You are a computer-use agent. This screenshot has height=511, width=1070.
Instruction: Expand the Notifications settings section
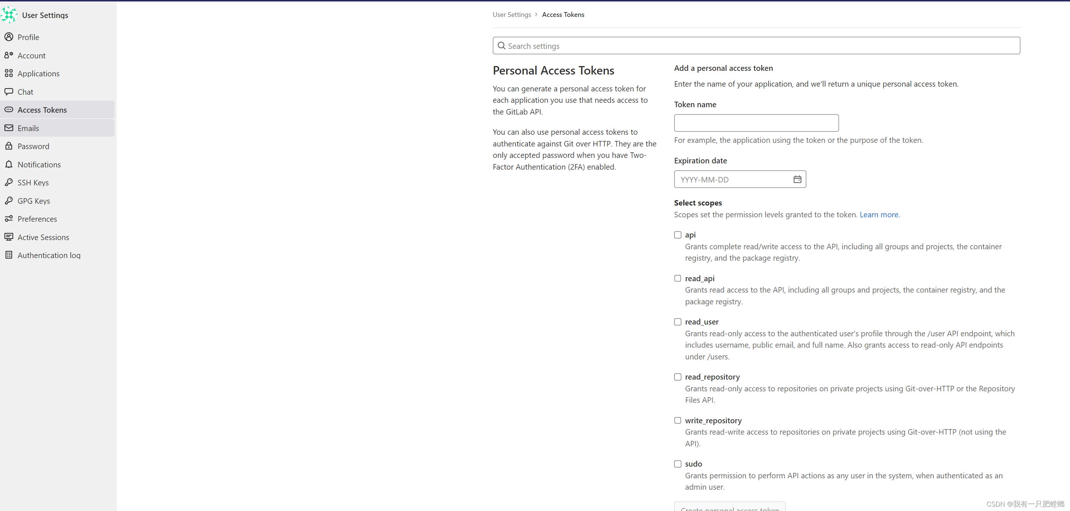click(39, 164)
